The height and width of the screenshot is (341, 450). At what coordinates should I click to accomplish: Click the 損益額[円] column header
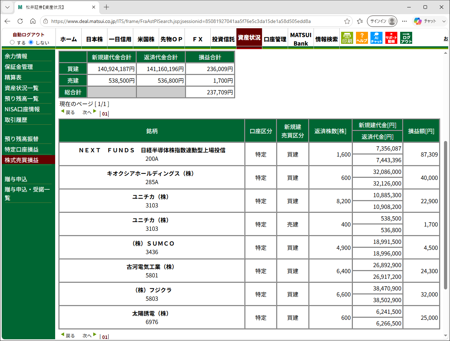421,131
